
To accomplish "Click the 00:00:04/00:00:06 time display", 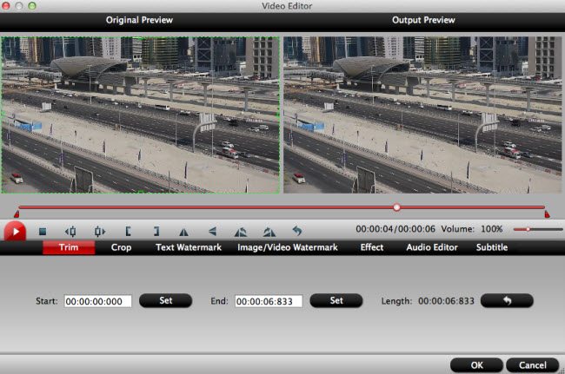I will click(x=395, y=229).
